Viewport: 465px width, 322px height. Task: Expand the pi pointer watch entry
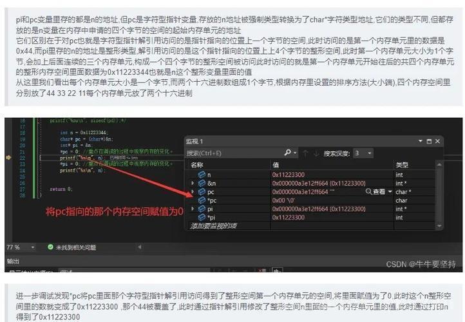193,209
